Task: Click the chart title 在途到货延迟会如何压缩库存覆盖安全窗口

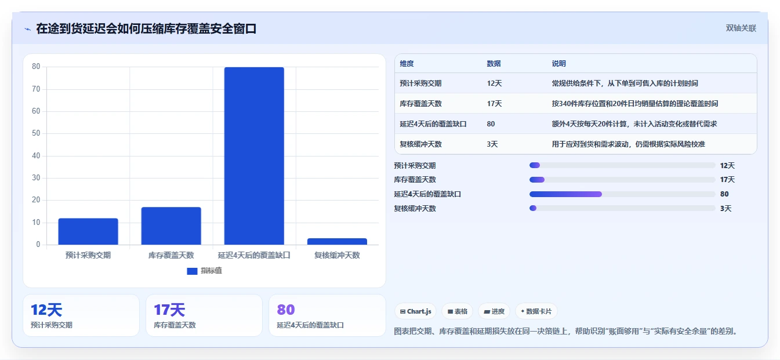Action: 146,29
